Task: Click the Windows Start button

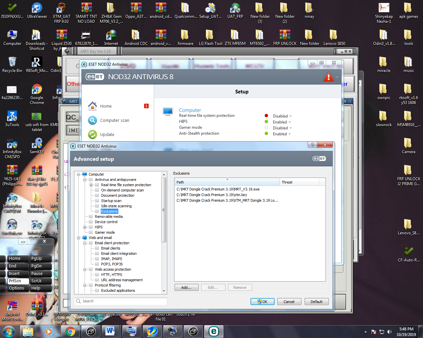Action: (x=9, y=331)
